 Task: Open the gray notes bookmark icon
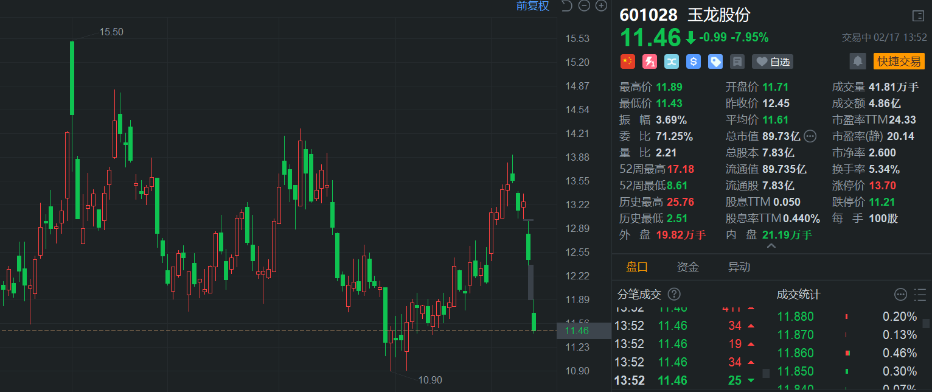(737, 61)
